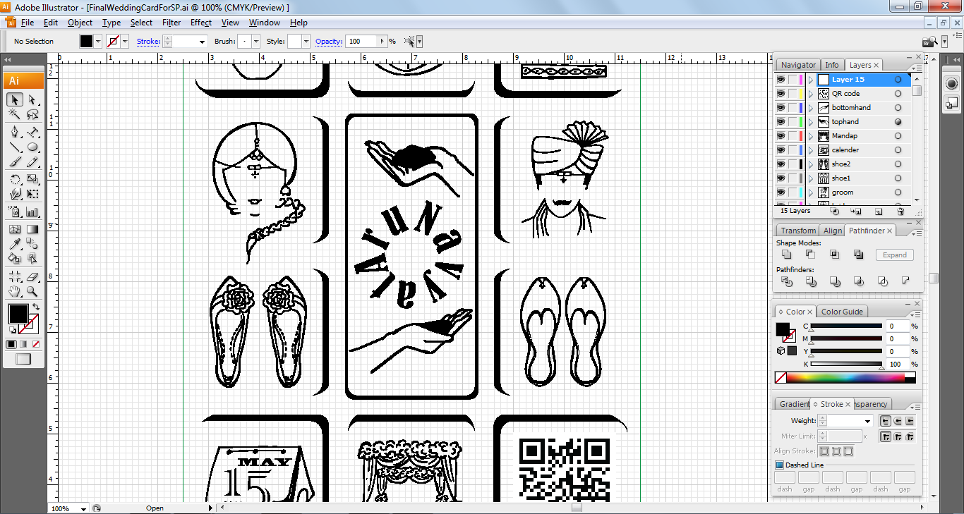Toggle visibility of tophand layer

(x=781, y=122)
